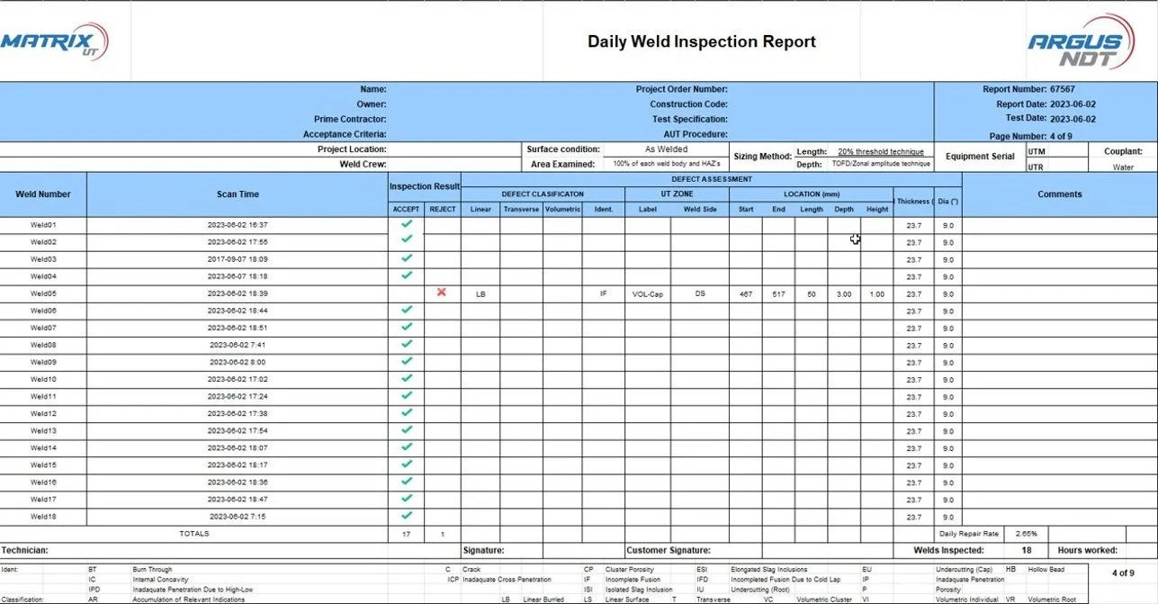The height and width of the screenshot is (604, 1158).
Task: Click the accept checkmark in Weld18 row
Action: pos(406,515)
